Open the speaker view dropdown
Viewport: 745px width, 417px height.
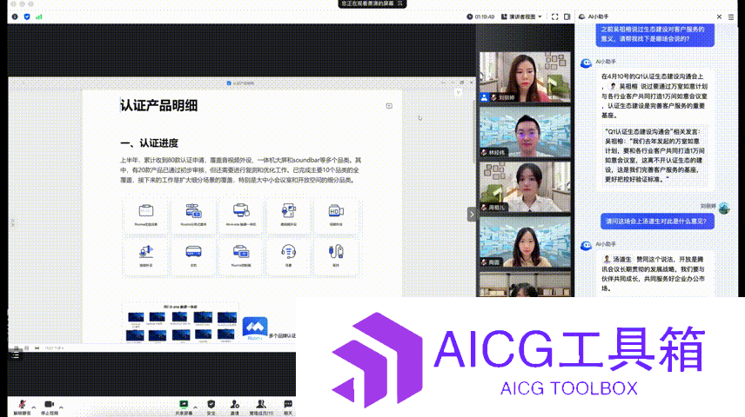[521, 17]
